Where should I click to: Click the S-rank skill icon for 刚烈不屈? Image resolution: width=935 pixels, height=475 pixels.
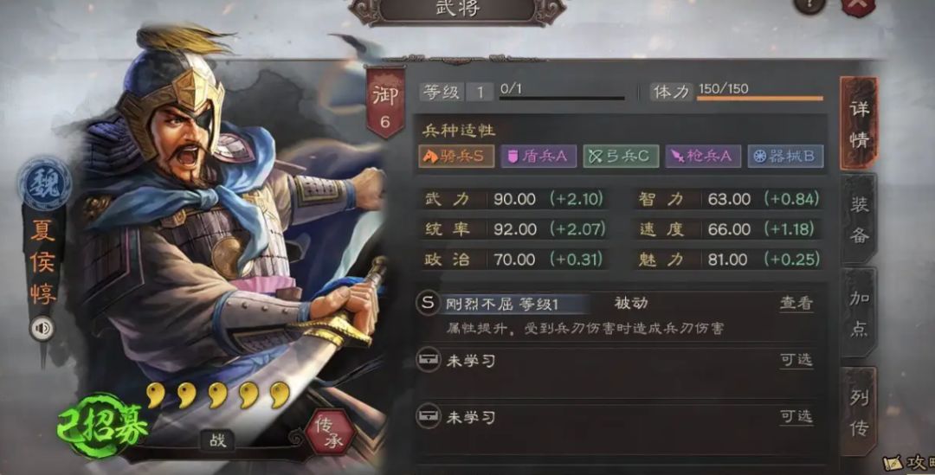[x=428, y=304]
